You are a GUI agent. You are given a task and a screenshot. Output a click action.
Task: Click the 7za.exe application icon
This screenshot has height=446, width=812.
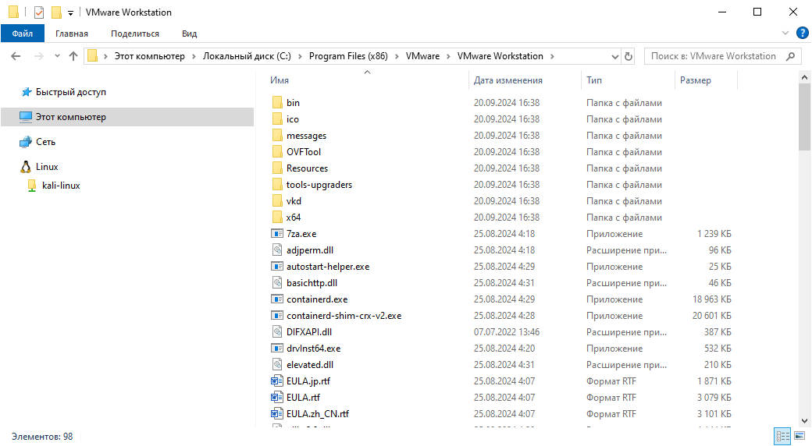coord(277,233)
